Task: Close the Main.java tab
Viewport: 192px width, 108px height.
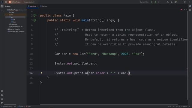Action: pyautogui.click(x=37, y=6)
